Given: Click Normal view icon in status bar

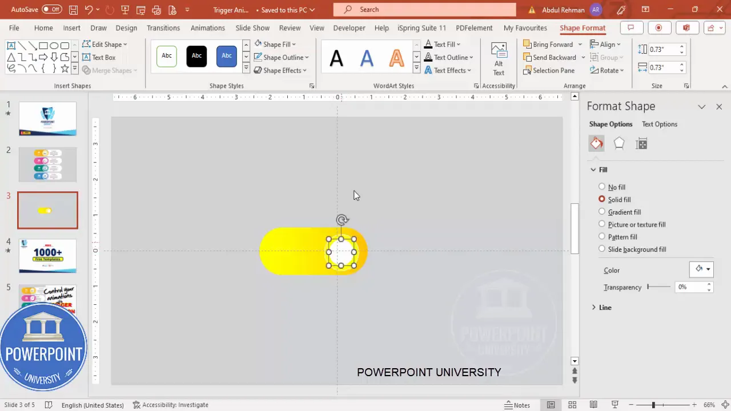Looking at the screenshot, I should coord(551,405).
